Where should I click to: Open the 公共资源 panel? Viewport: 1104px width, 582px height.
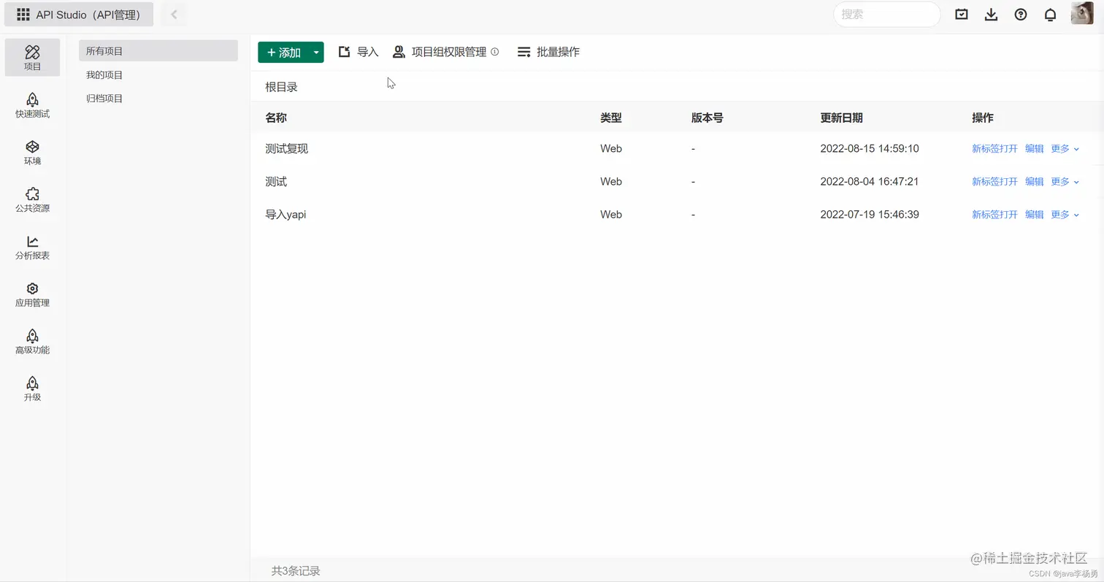point(31,199)
